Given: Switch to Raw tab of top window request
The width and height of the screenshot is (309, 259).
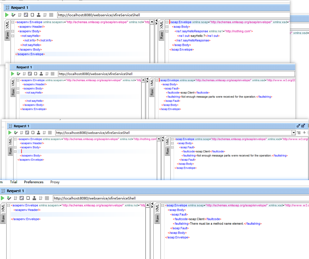Looking at the screenshot, I should pos(7,35).
